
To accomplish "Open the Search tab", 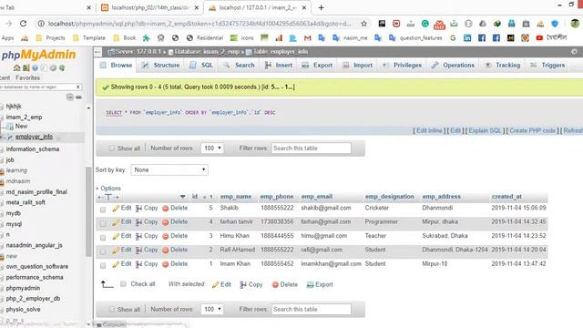I will (x=239, y=65).
